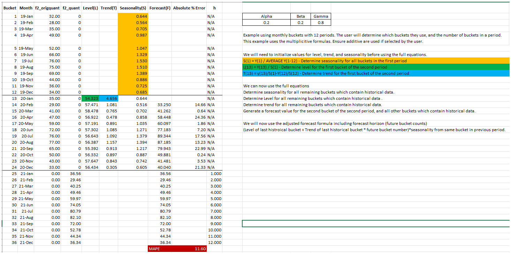Select the orange S(1) seasonality formula row

point(376,61)
